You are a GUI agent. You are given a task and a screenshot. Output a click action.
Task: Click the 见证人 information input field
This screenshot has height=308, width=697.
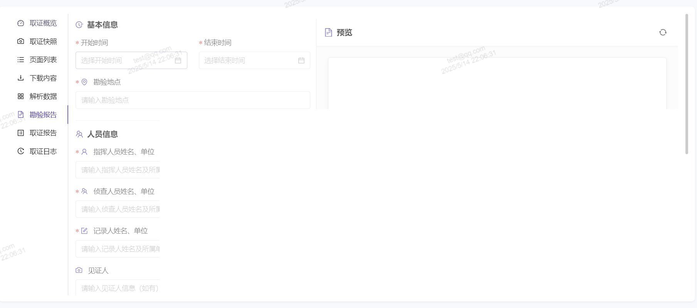pos(118,288)
